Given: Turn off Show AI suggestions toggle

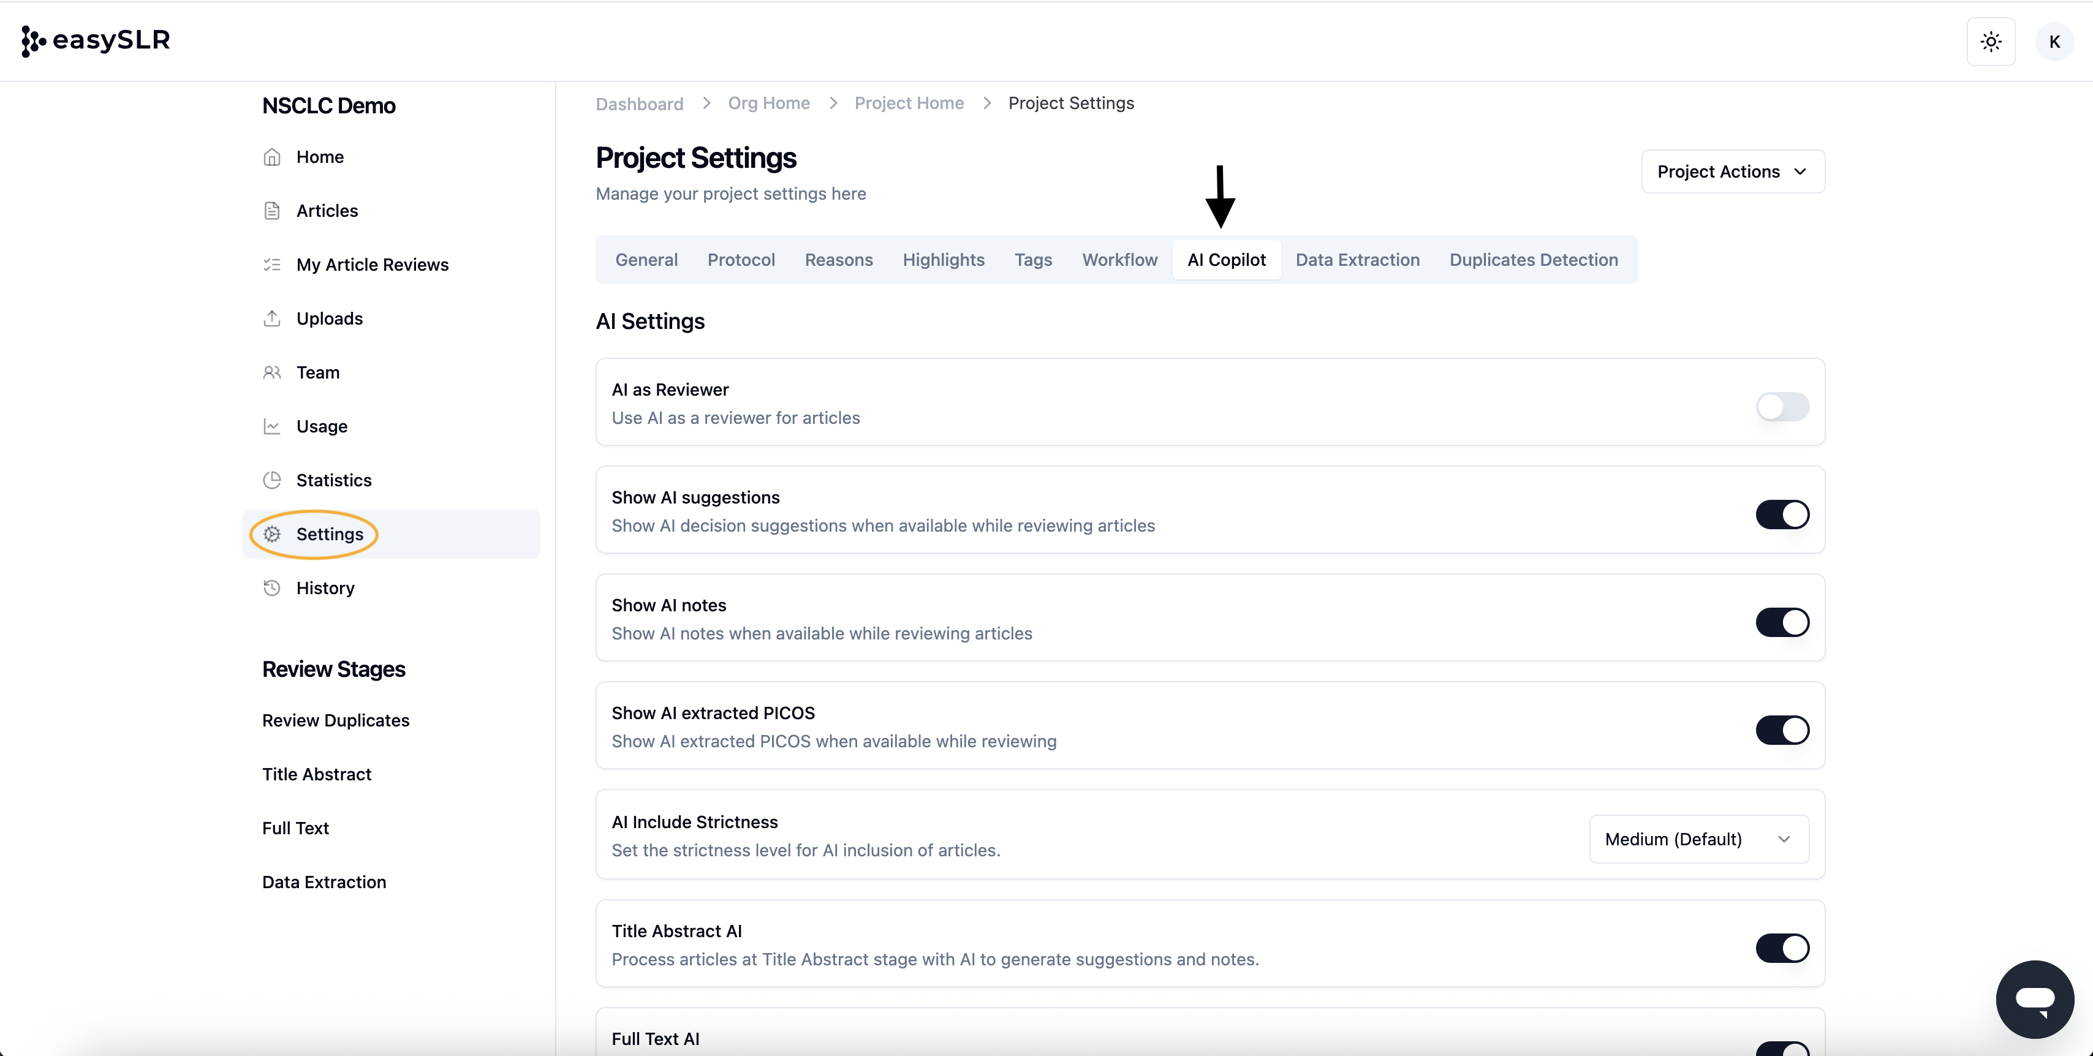Looking at the screenshot, I should pyautogui.click(x=1782, y=514).
